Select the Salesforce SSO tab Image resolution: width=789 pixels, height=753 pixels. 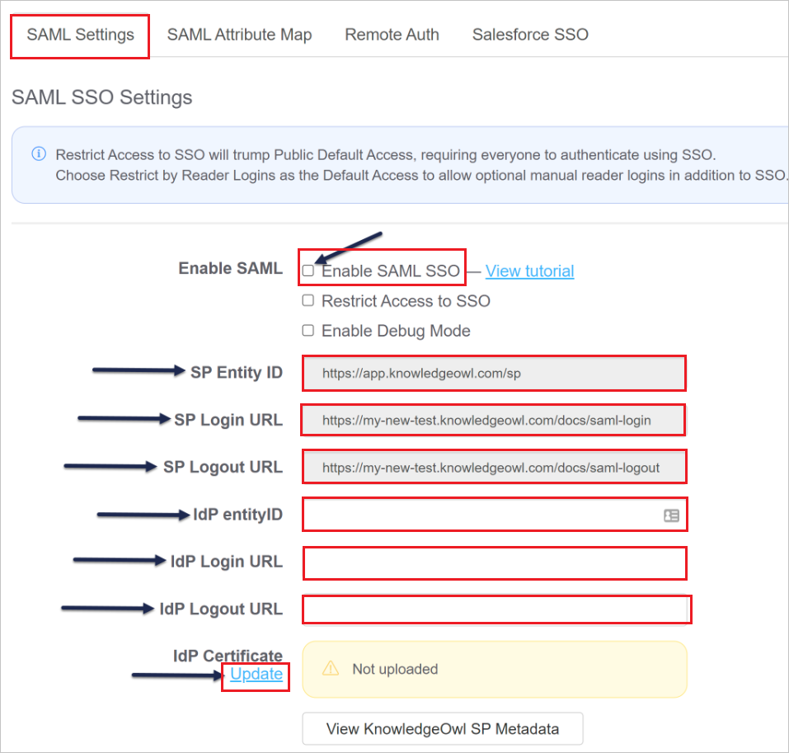click(x=530, y=35)
